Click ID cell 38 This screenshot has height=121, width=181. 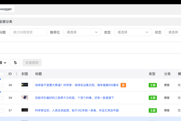tap(10, 85)
